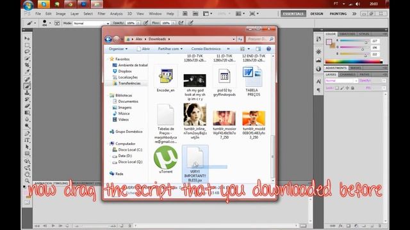The height and width of the screenshot is (230, 410).
Task: Toggle lock all in Layers panel
Action: pyautogui.click(x=352, y=88)
